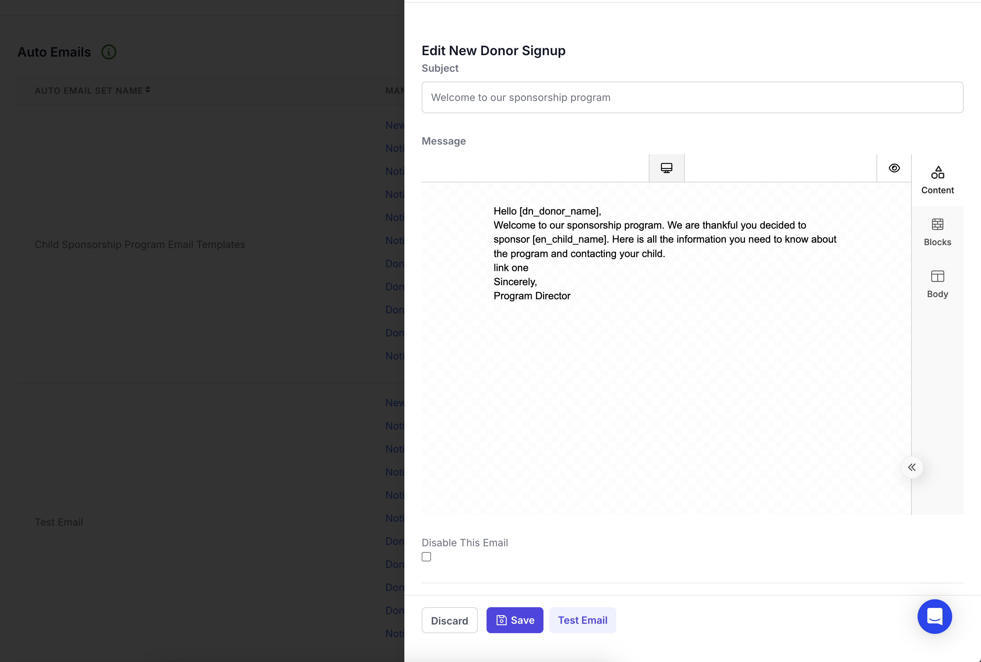Click the 'link one' text in message
This screenshot has height=662, width=981.
[x=511, y=268]
